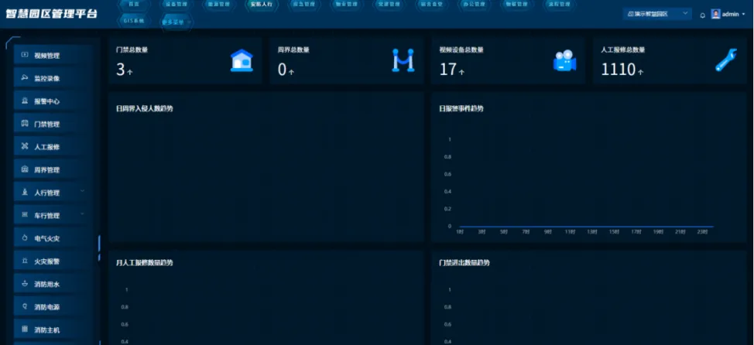The image size is (754, 345).
Task: Select the 消防用水 water icon
Action: point(25,284)
